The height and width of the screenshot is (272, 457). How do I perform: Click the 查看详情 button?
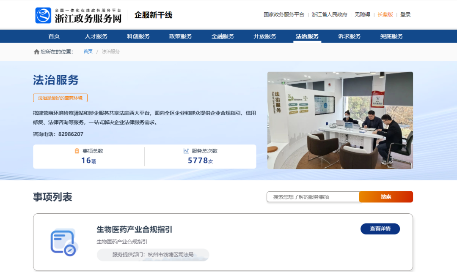point(380,229)
